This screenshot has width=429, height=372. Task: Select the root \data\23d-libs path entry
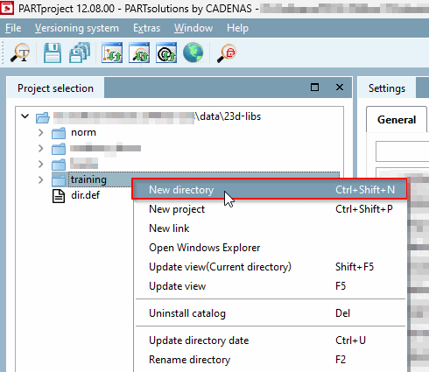point(157,116)
